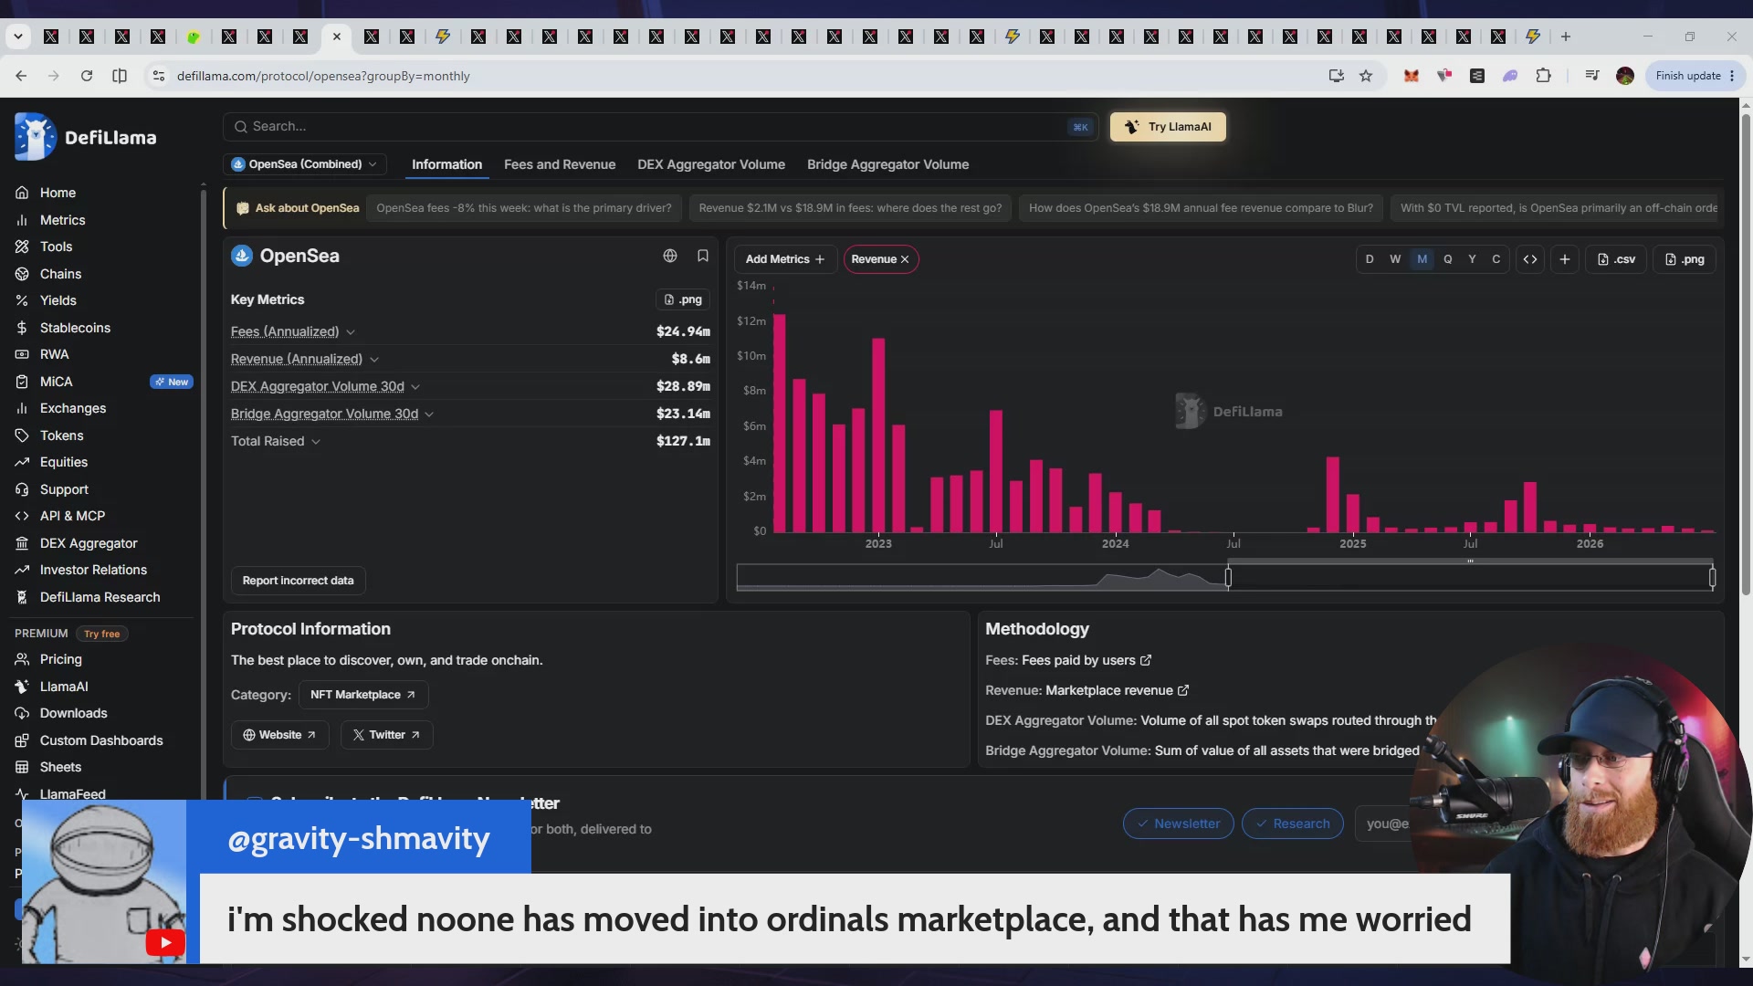Switch chart grouping to Daily (D)
Screen dimensions: 1753x986
(1370, 259)
